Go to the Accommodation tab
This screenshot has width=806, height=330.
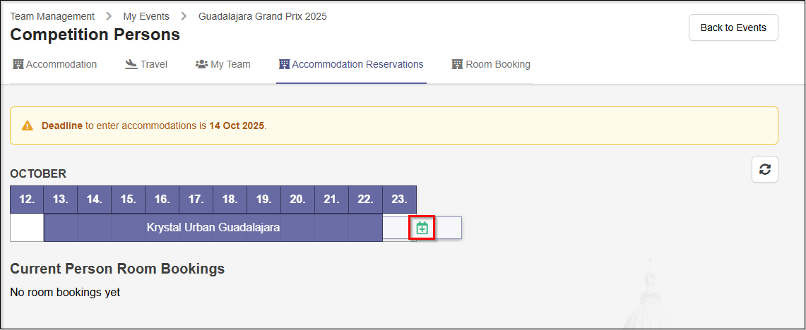tap(61, 64)
